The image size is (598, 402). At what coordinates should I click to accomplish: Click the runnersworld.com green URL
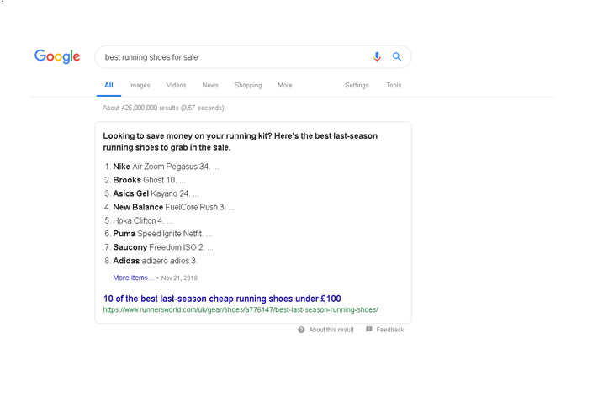[241, 309]
